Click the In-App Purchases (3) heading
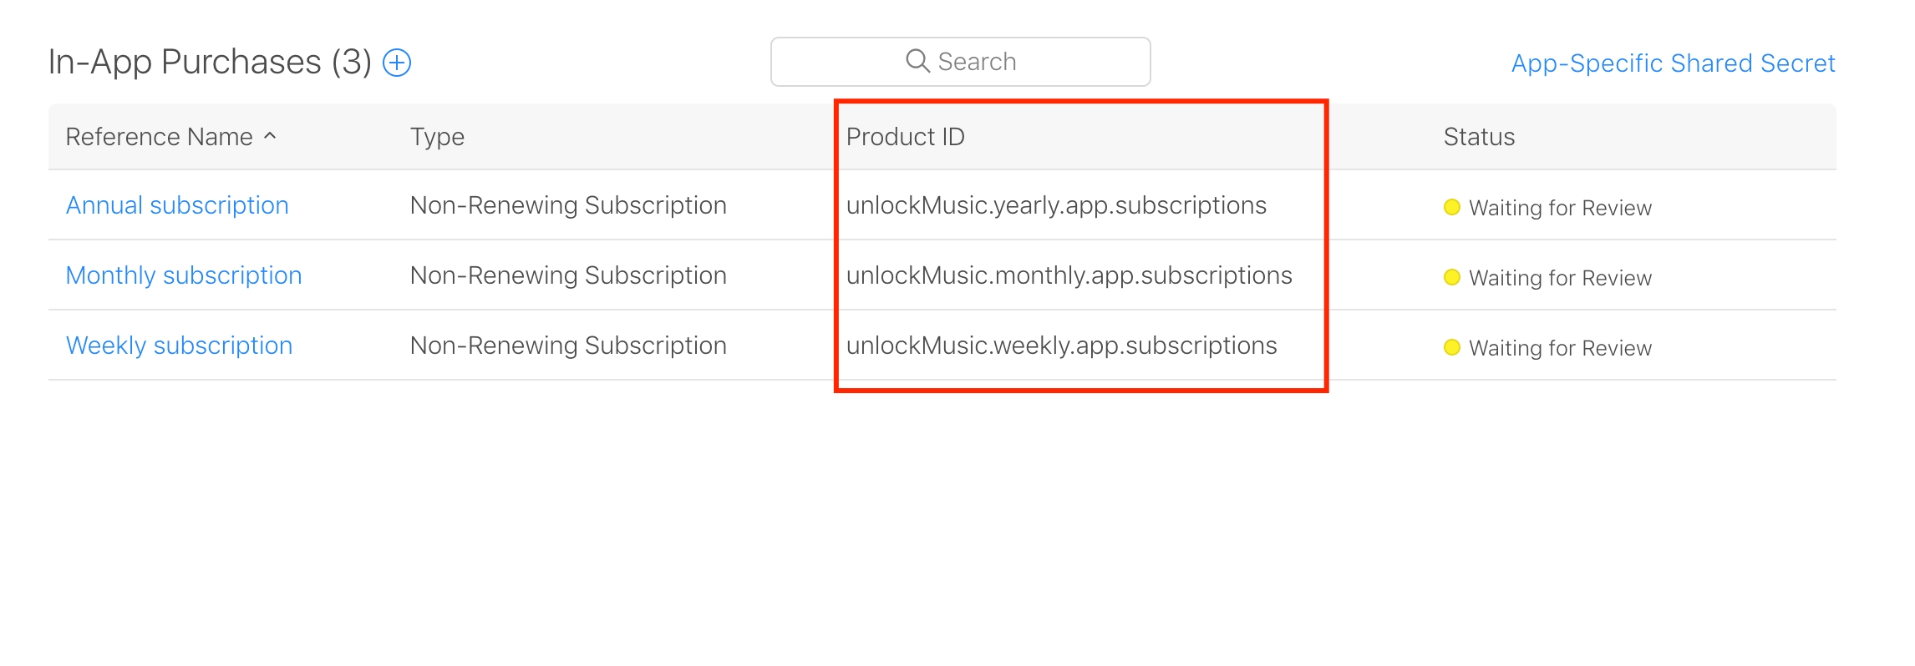This screenshot has width=1915, height=666. (x=210, y=63)
